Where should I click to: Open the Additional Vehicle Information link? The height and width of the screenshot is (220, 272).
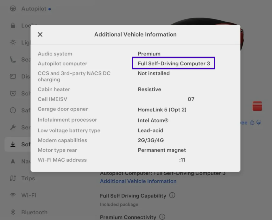coord(138,181)
